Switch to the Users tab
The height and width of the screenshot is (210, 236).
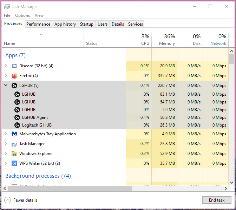coord(103,24)
